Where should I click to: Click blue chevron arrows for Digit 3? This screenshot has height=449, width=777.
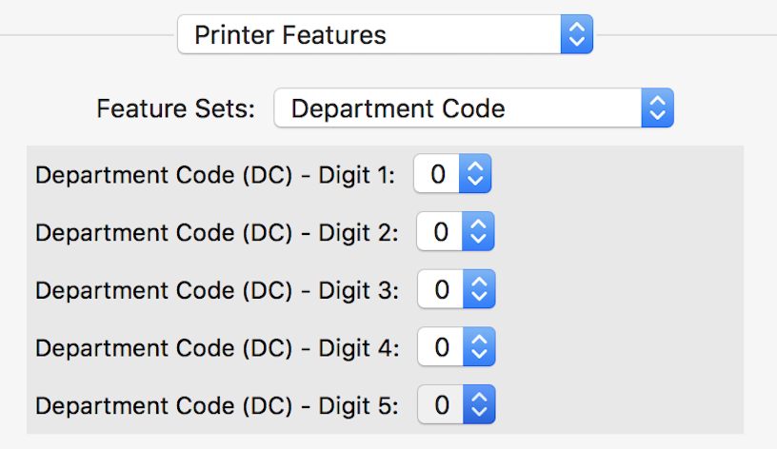point(479,289)
